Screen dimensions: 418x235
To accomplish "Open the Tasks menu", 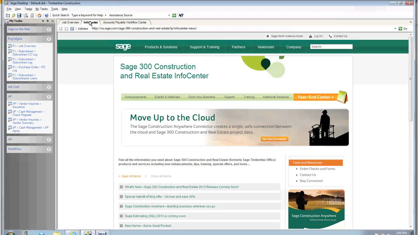I will (x=28, y=9).
